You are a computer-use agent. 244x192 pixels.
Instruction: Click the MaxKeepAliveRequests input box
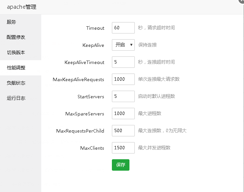coord(123,79)
